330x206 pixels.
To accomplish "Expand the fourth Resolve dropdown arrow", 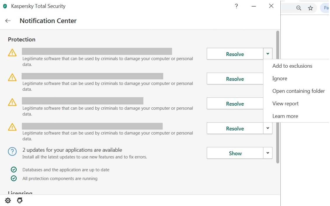I will point(268,128).
